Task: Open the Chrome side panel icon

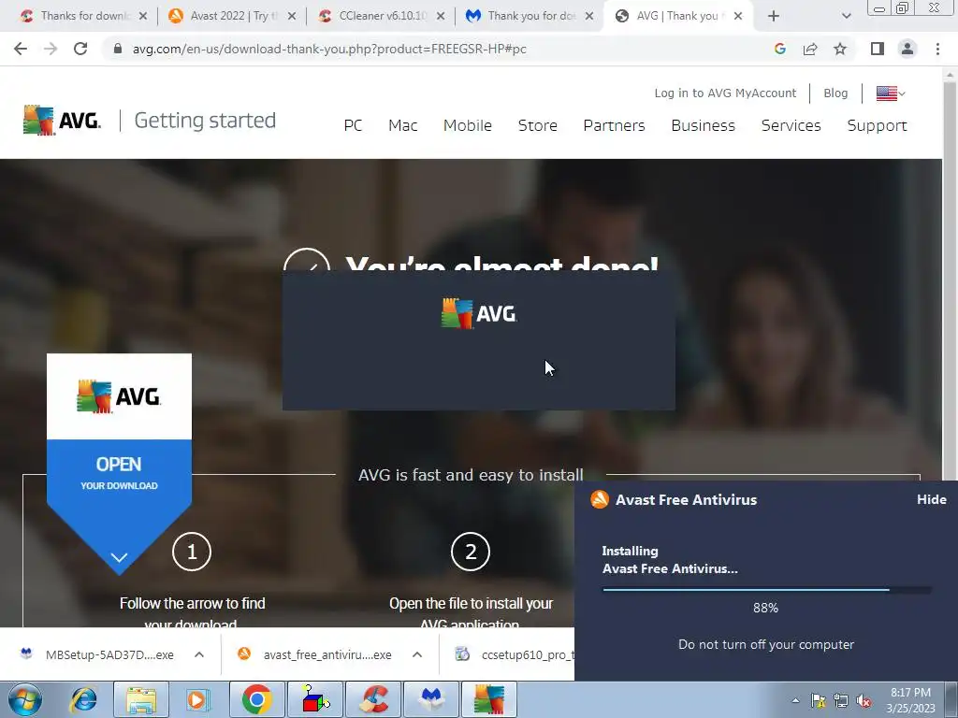Action: click(878, 49)
